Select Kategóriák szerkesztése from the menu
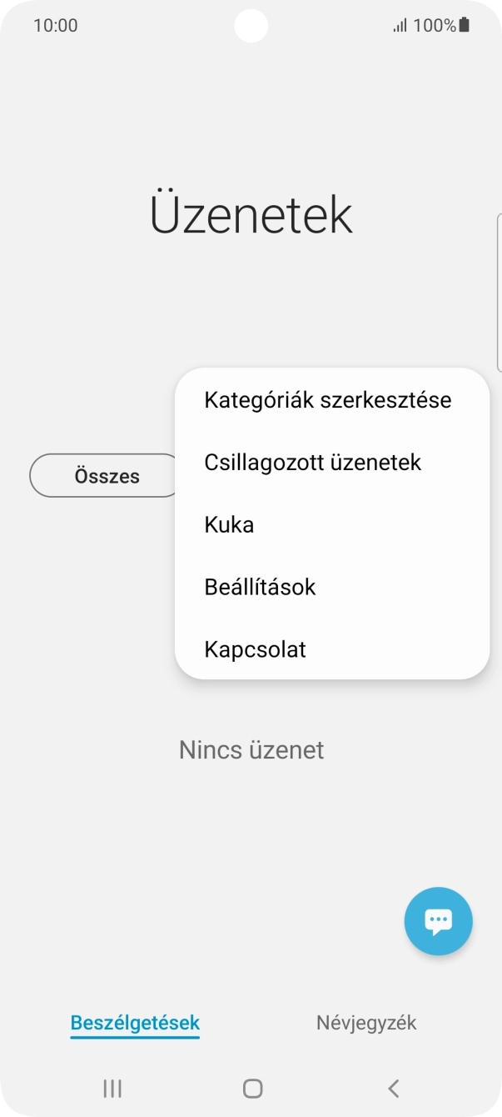502x1117 pixels. coord(328,399)
